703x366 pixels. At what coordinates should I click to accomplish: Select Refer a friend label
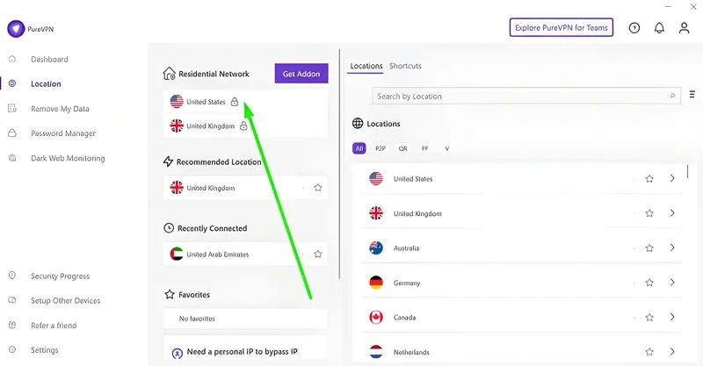click(x=54, y=326)
